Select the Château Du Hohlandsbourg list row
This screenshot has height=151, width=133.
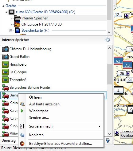click(53, 49)
